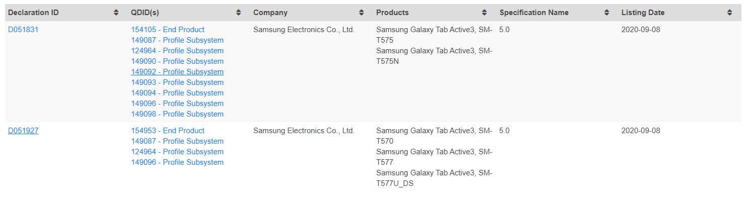Click the Specification Name header text
Viewport: 746px width, 202px height.
coord(534,13)
